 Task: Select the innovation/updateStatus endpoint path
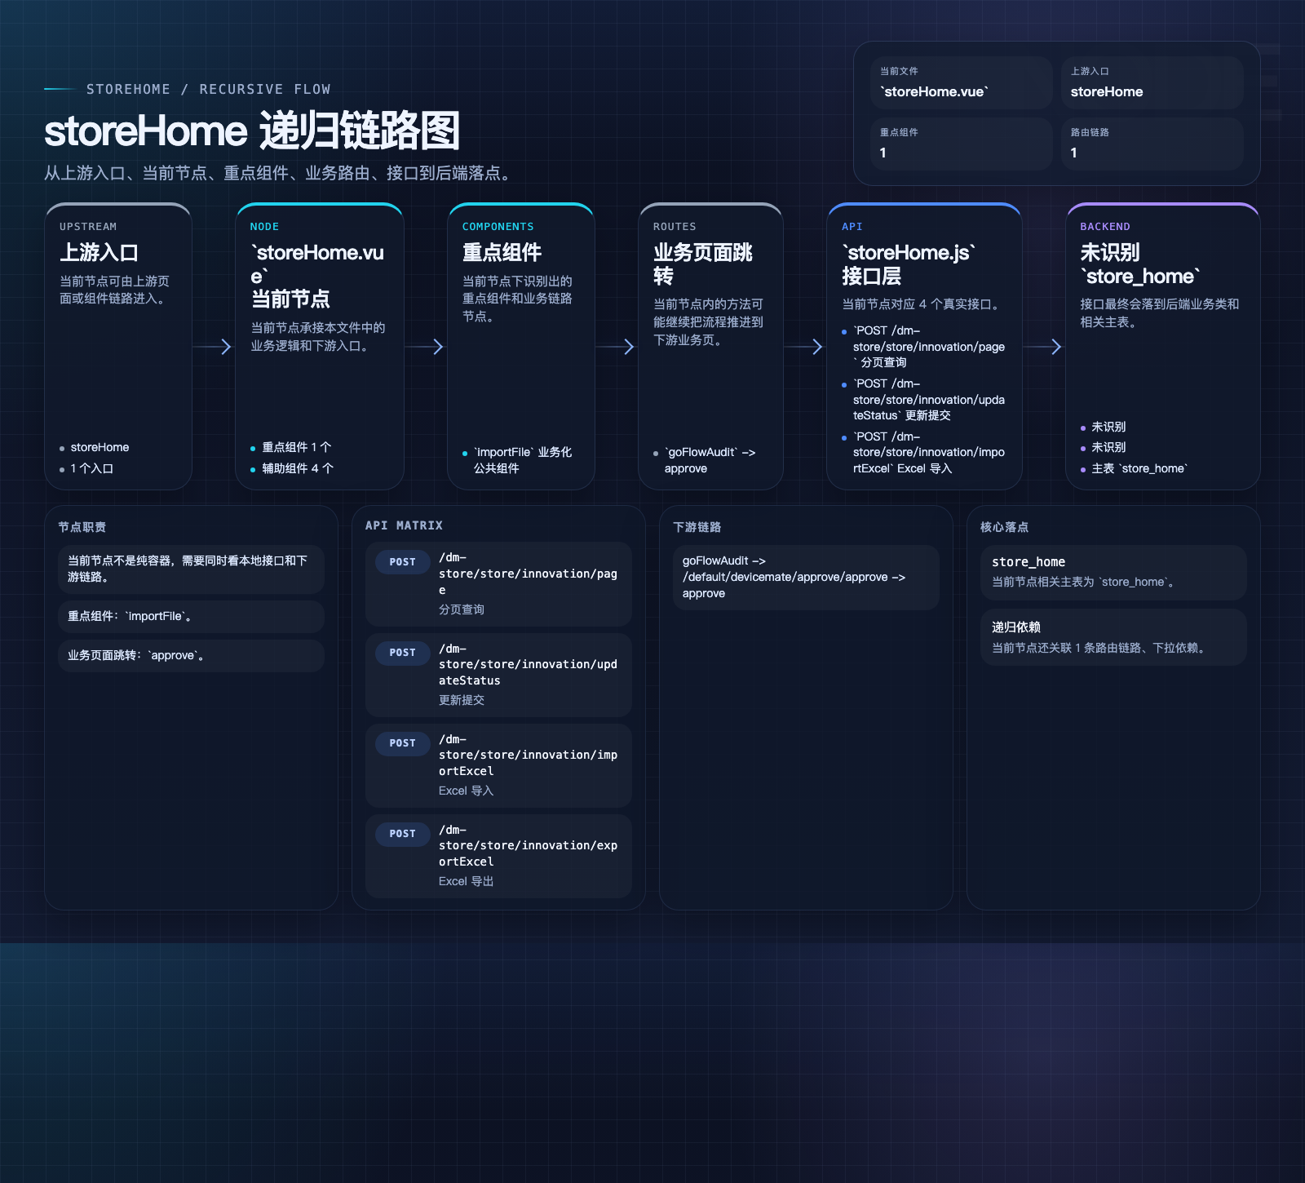pos(528,665)
